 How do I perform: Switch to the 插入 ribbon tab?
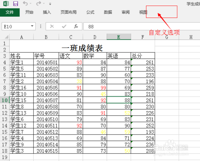coord(47,12)
